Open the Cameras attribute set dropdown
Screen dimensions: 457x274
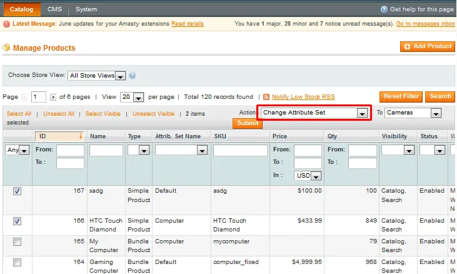[x=413, y=113]
